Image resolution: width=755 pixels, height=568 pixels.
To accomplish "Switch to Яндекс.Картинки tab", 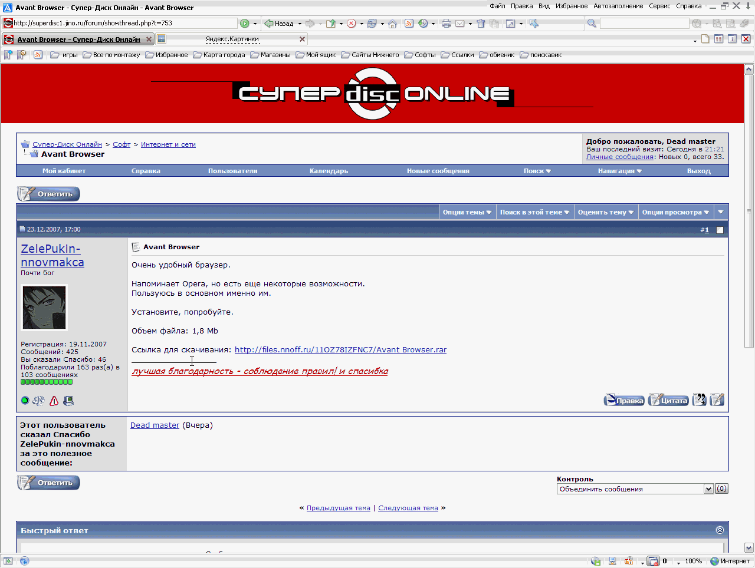I will [x=232, y=39].
